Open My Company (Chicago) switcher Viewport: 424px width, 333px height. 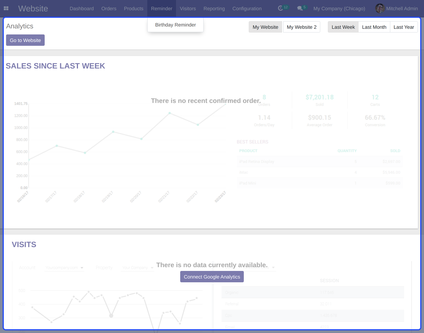[x=339, y=8]
